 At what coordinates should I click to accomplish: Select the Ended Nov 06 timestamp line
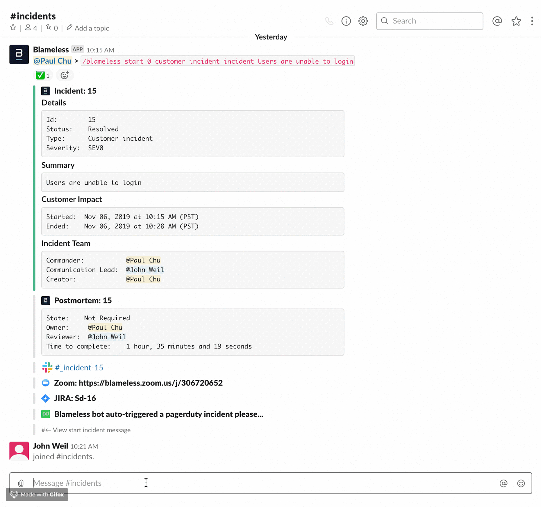pyautogui.click(x=122, y=226)
